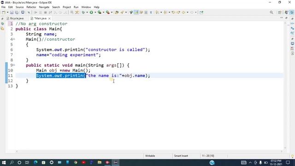The image size is (295, 166).
Task: Select the *Main.java editor tab
Action: pos(40,18)
